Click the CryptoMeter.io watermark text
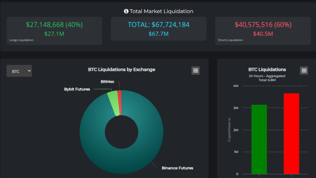This screenshot has height=178, width=316. (x=229, y=130)
